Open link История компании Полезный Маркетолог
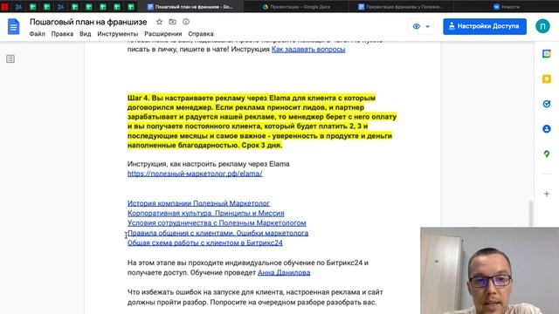Image resolution: width=559 pixels, height=314 pixels. pos(198,203)
